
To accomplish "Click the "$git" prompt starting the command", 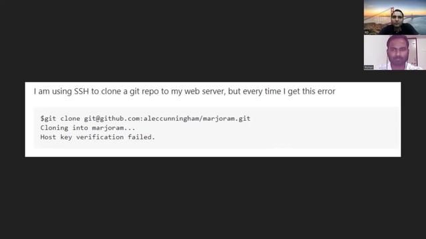I will pyautogui.click(x=48, y=118).
